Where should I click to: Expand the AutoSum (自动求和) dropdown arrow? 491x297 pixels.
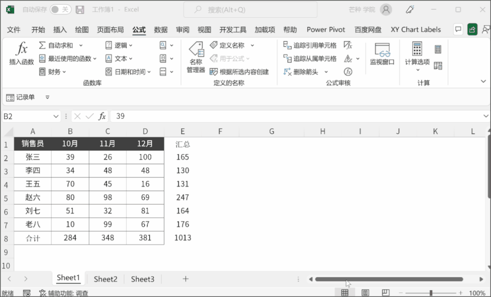pos(81,45)
